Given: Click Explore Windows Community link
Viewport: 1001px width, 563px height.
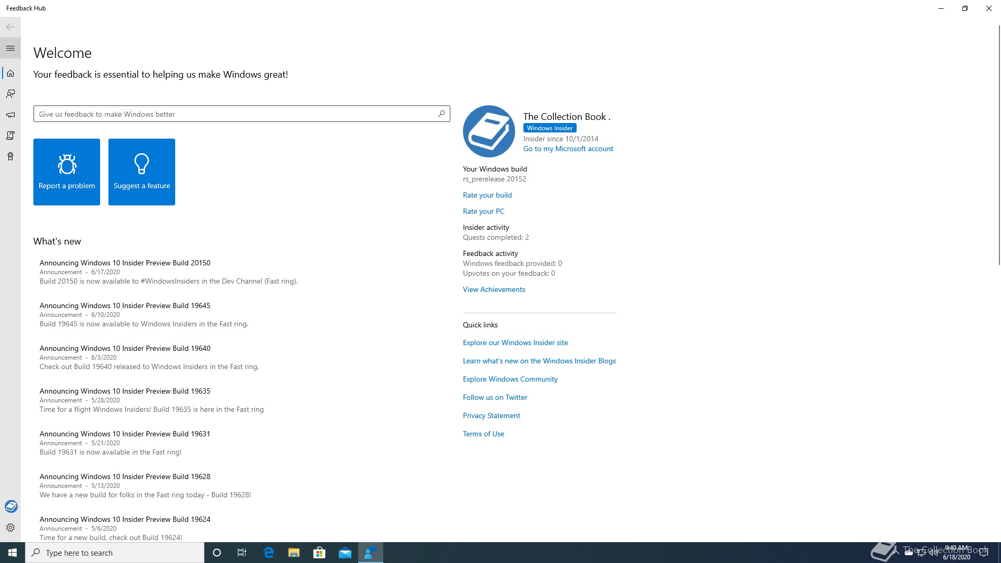Looking at the screenshot, I should pos(510,379).
